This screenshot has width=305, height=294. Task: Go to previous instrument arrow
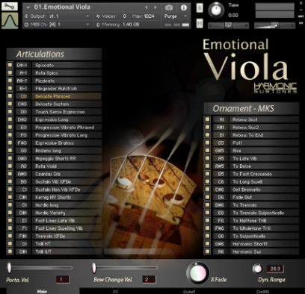pos(147,7)
